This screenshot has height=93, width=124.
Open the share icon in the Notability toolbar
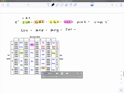(x=8, y=5)
